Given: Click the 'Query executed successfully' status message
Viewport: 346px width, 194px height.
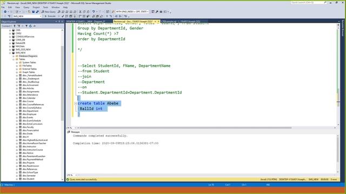Looking at the screenshot, I should point(83,179).
